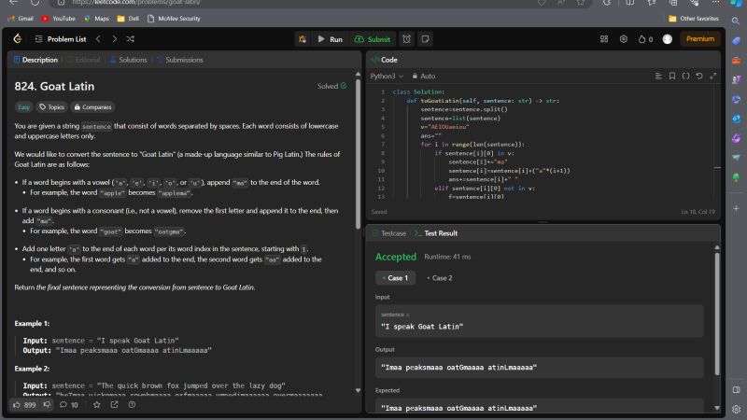Select Case 2 result
The image size is (747, 420).
(439, 278)
